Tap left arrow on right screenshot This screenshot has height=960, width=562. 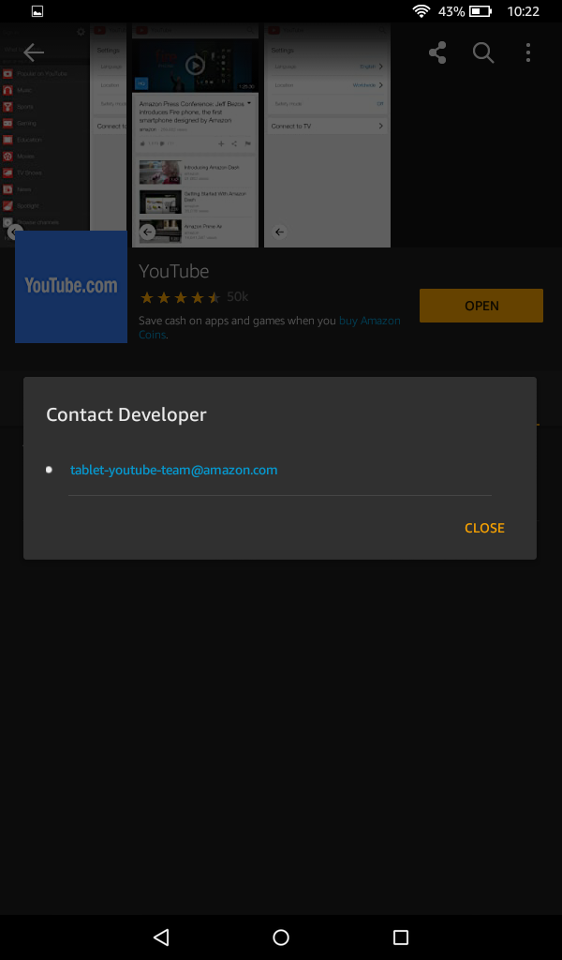coord(279,232)
